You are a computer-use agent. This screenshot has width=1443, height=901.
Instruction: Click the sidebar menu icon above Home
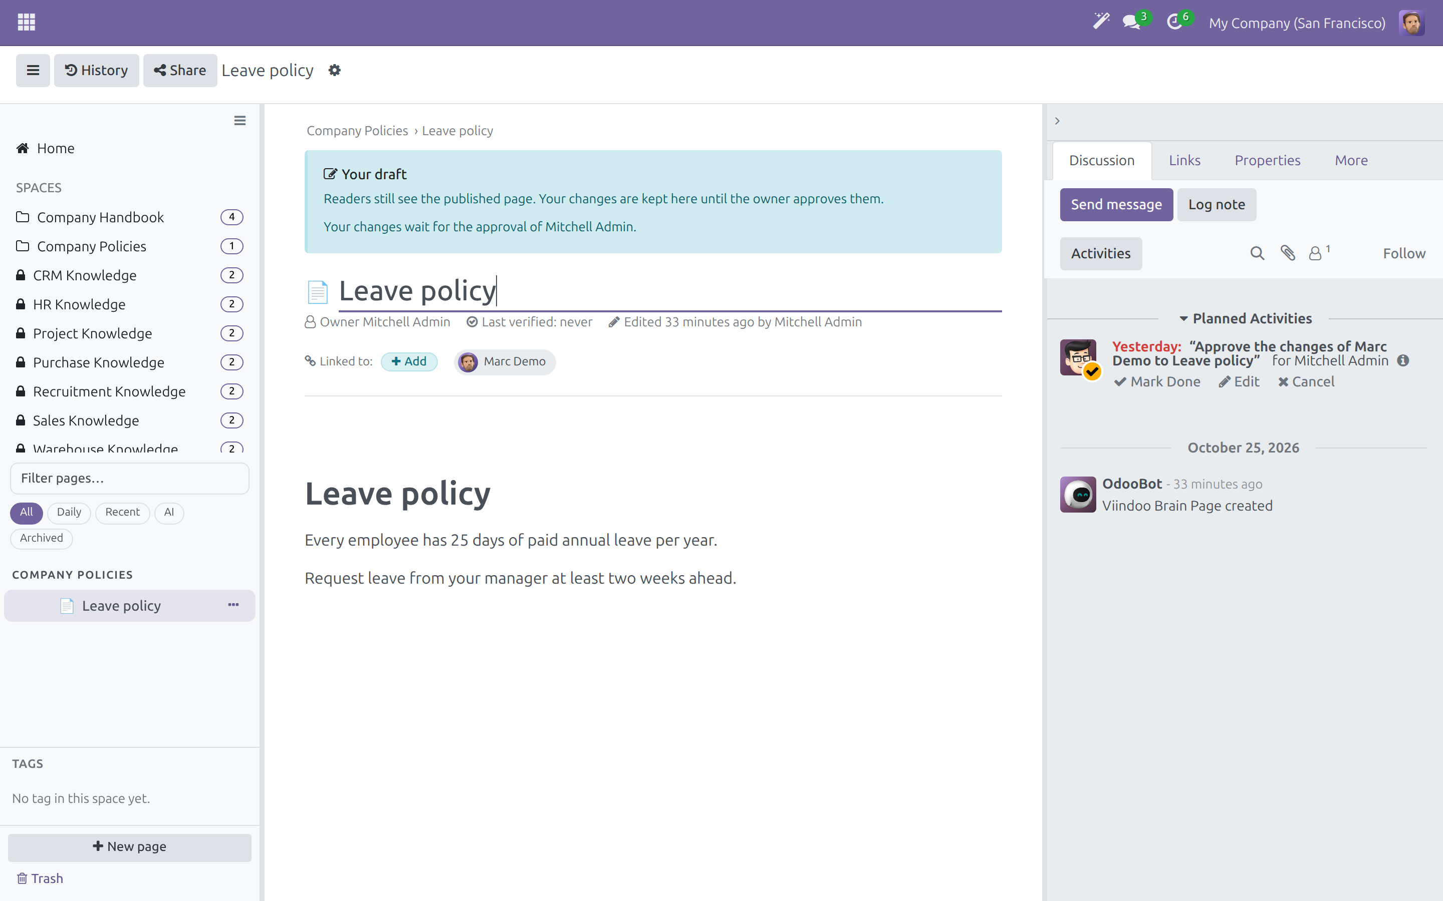click(x=239, y=121)
